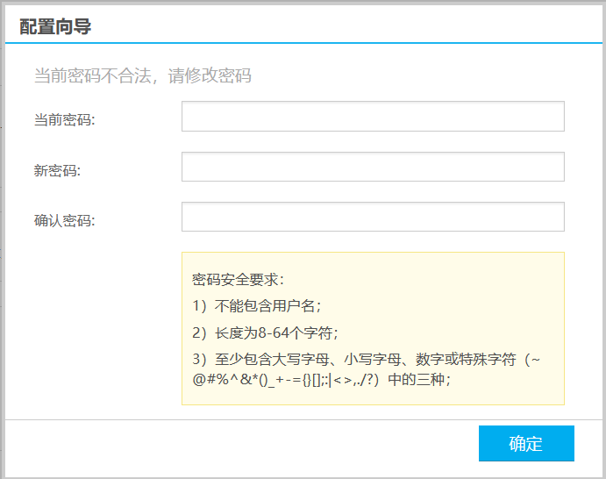Click the 密码安全要求 heading
Image resolution: width=606 pixels, height=479 pixels.
[239, 280]
